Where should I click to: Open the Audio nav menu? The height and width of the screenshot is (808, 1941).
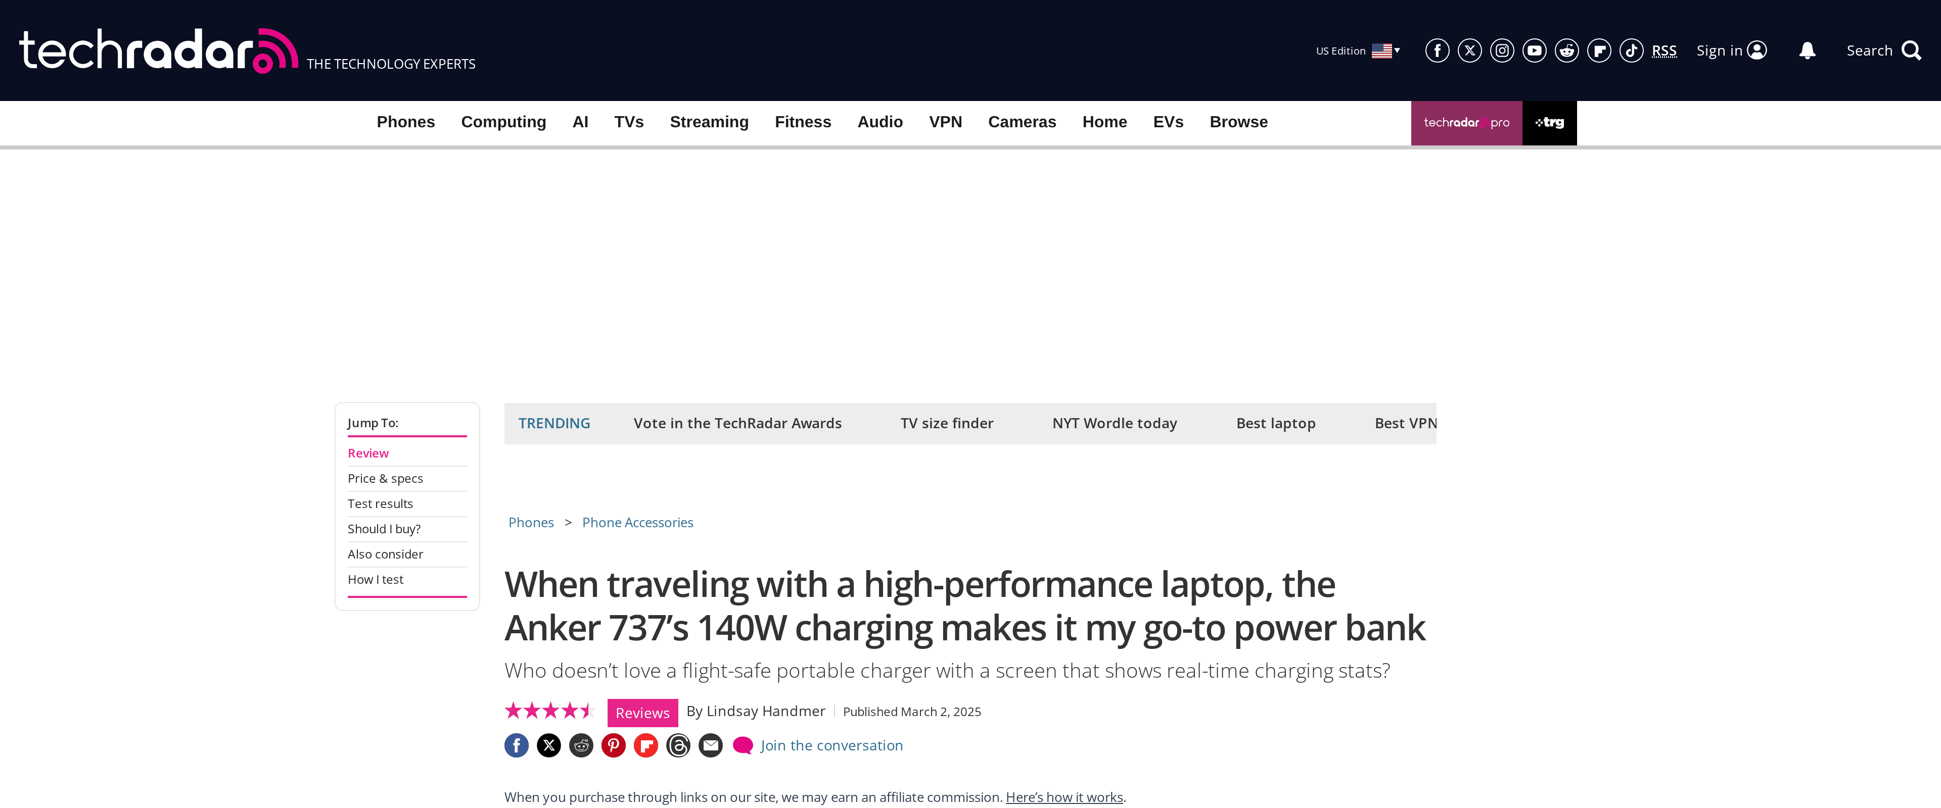point(880,122)
